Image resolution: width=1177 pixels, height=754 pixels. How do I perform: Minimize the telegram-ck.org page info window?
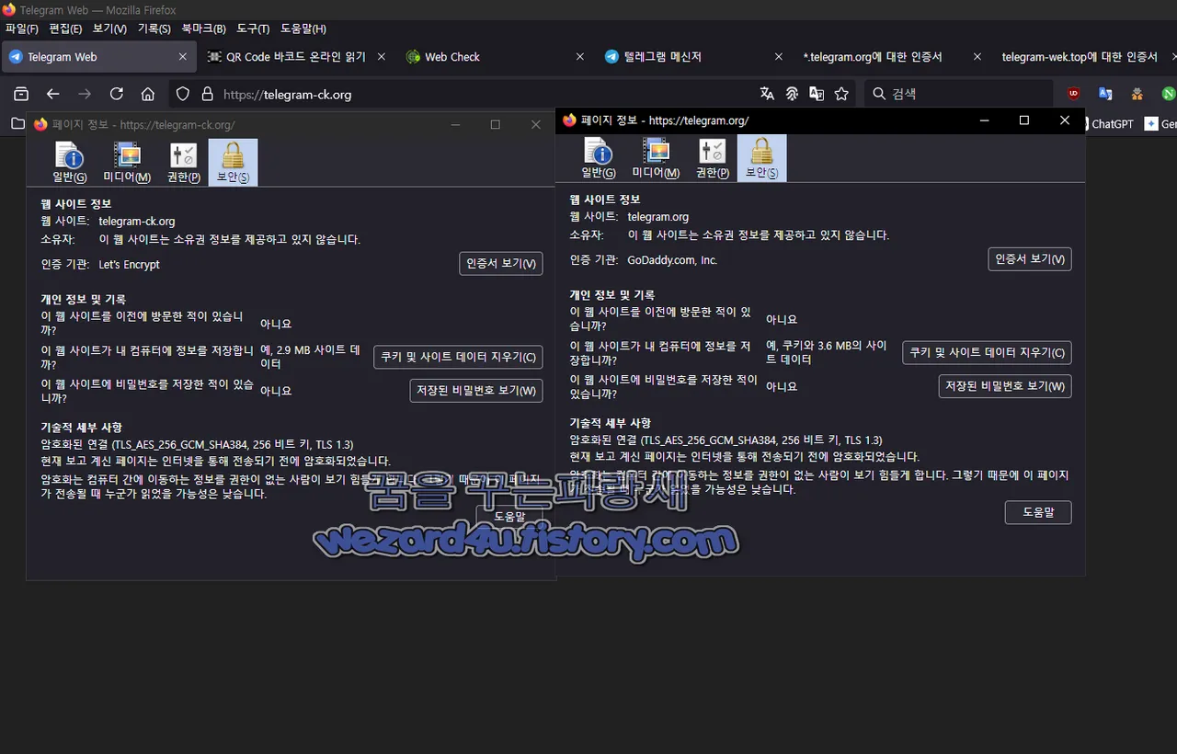pyautogui.click(x=456, y=124)
